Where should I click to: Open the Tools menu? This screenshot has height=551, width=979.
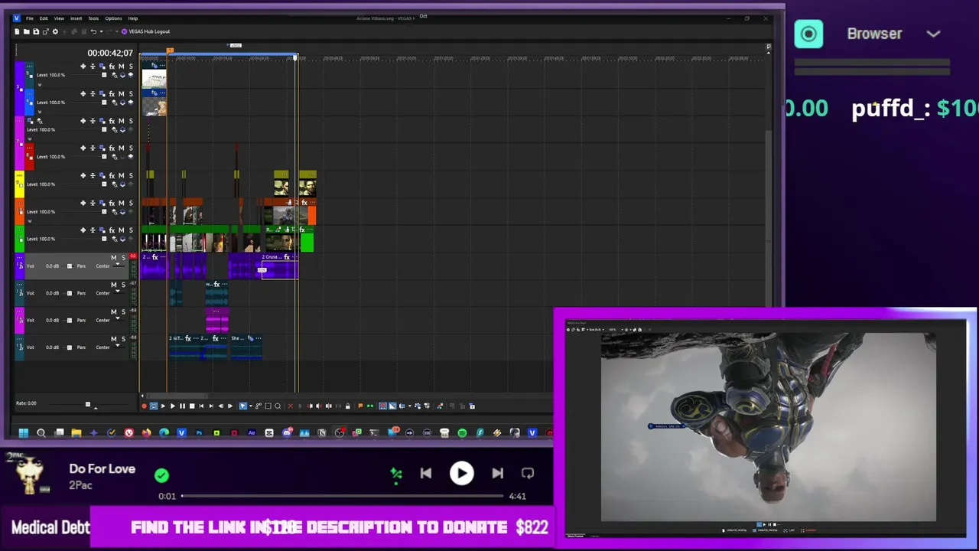[93, 18]
